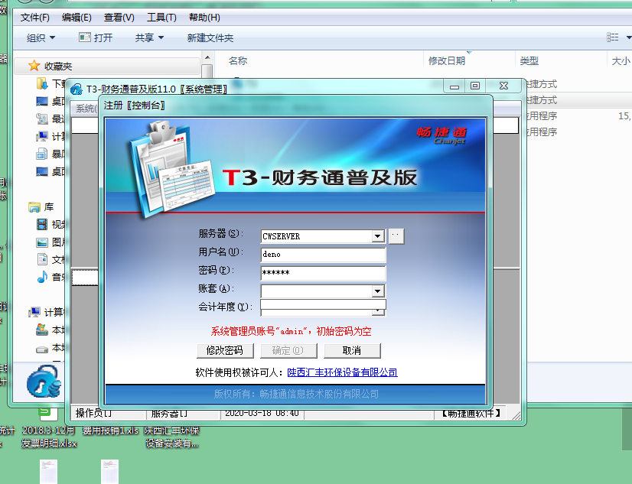Image resolution: width=632 pixels, height=484 pixels.
Task: Click the videos library film icon
Action: [x=42, y=224]
